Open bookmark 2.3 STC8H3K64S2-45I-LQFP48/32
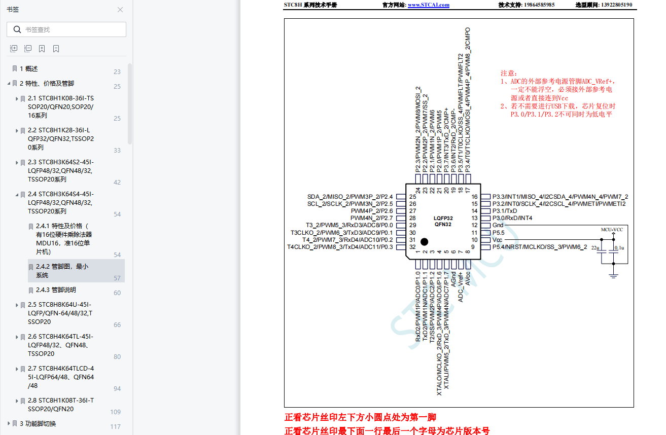 tap(61, 170)
